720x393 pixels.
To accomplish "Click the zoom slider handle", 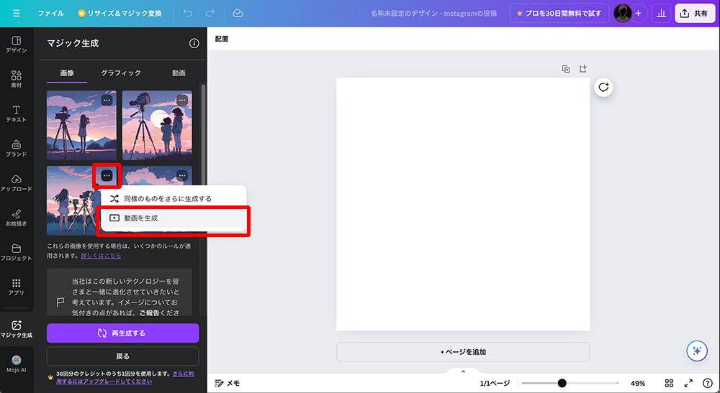I will (x=562, y=384).
